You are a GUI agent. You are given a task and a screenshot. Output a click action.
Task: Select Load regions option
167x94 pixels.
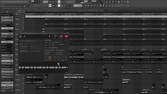click(x=32, y=46)
